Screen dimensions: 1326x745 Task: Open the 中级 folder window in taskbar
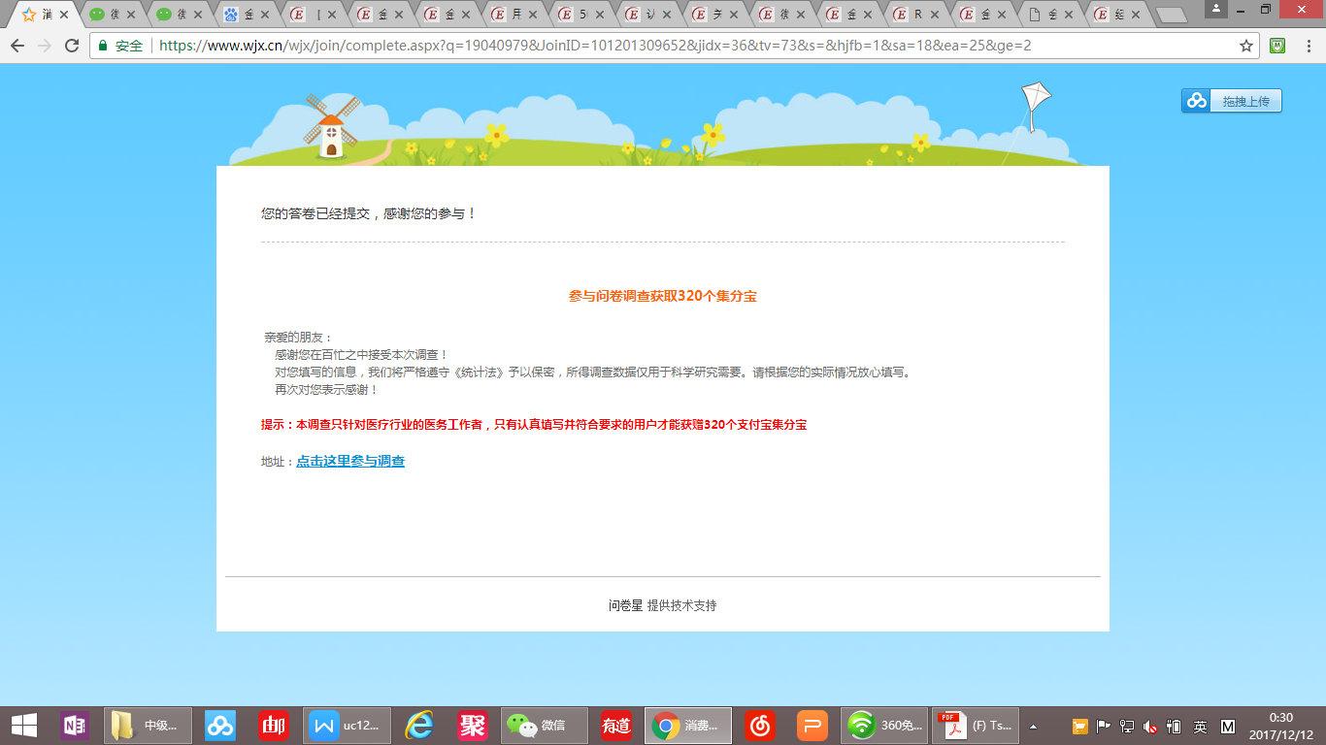148,726
